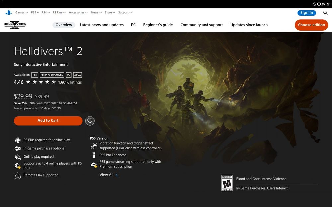Click the Choose edition button
Screen dimensions: 332x207
[x=311, y=25]
